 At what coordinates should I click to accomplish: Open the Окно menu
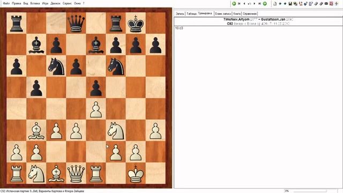[77, 4]
